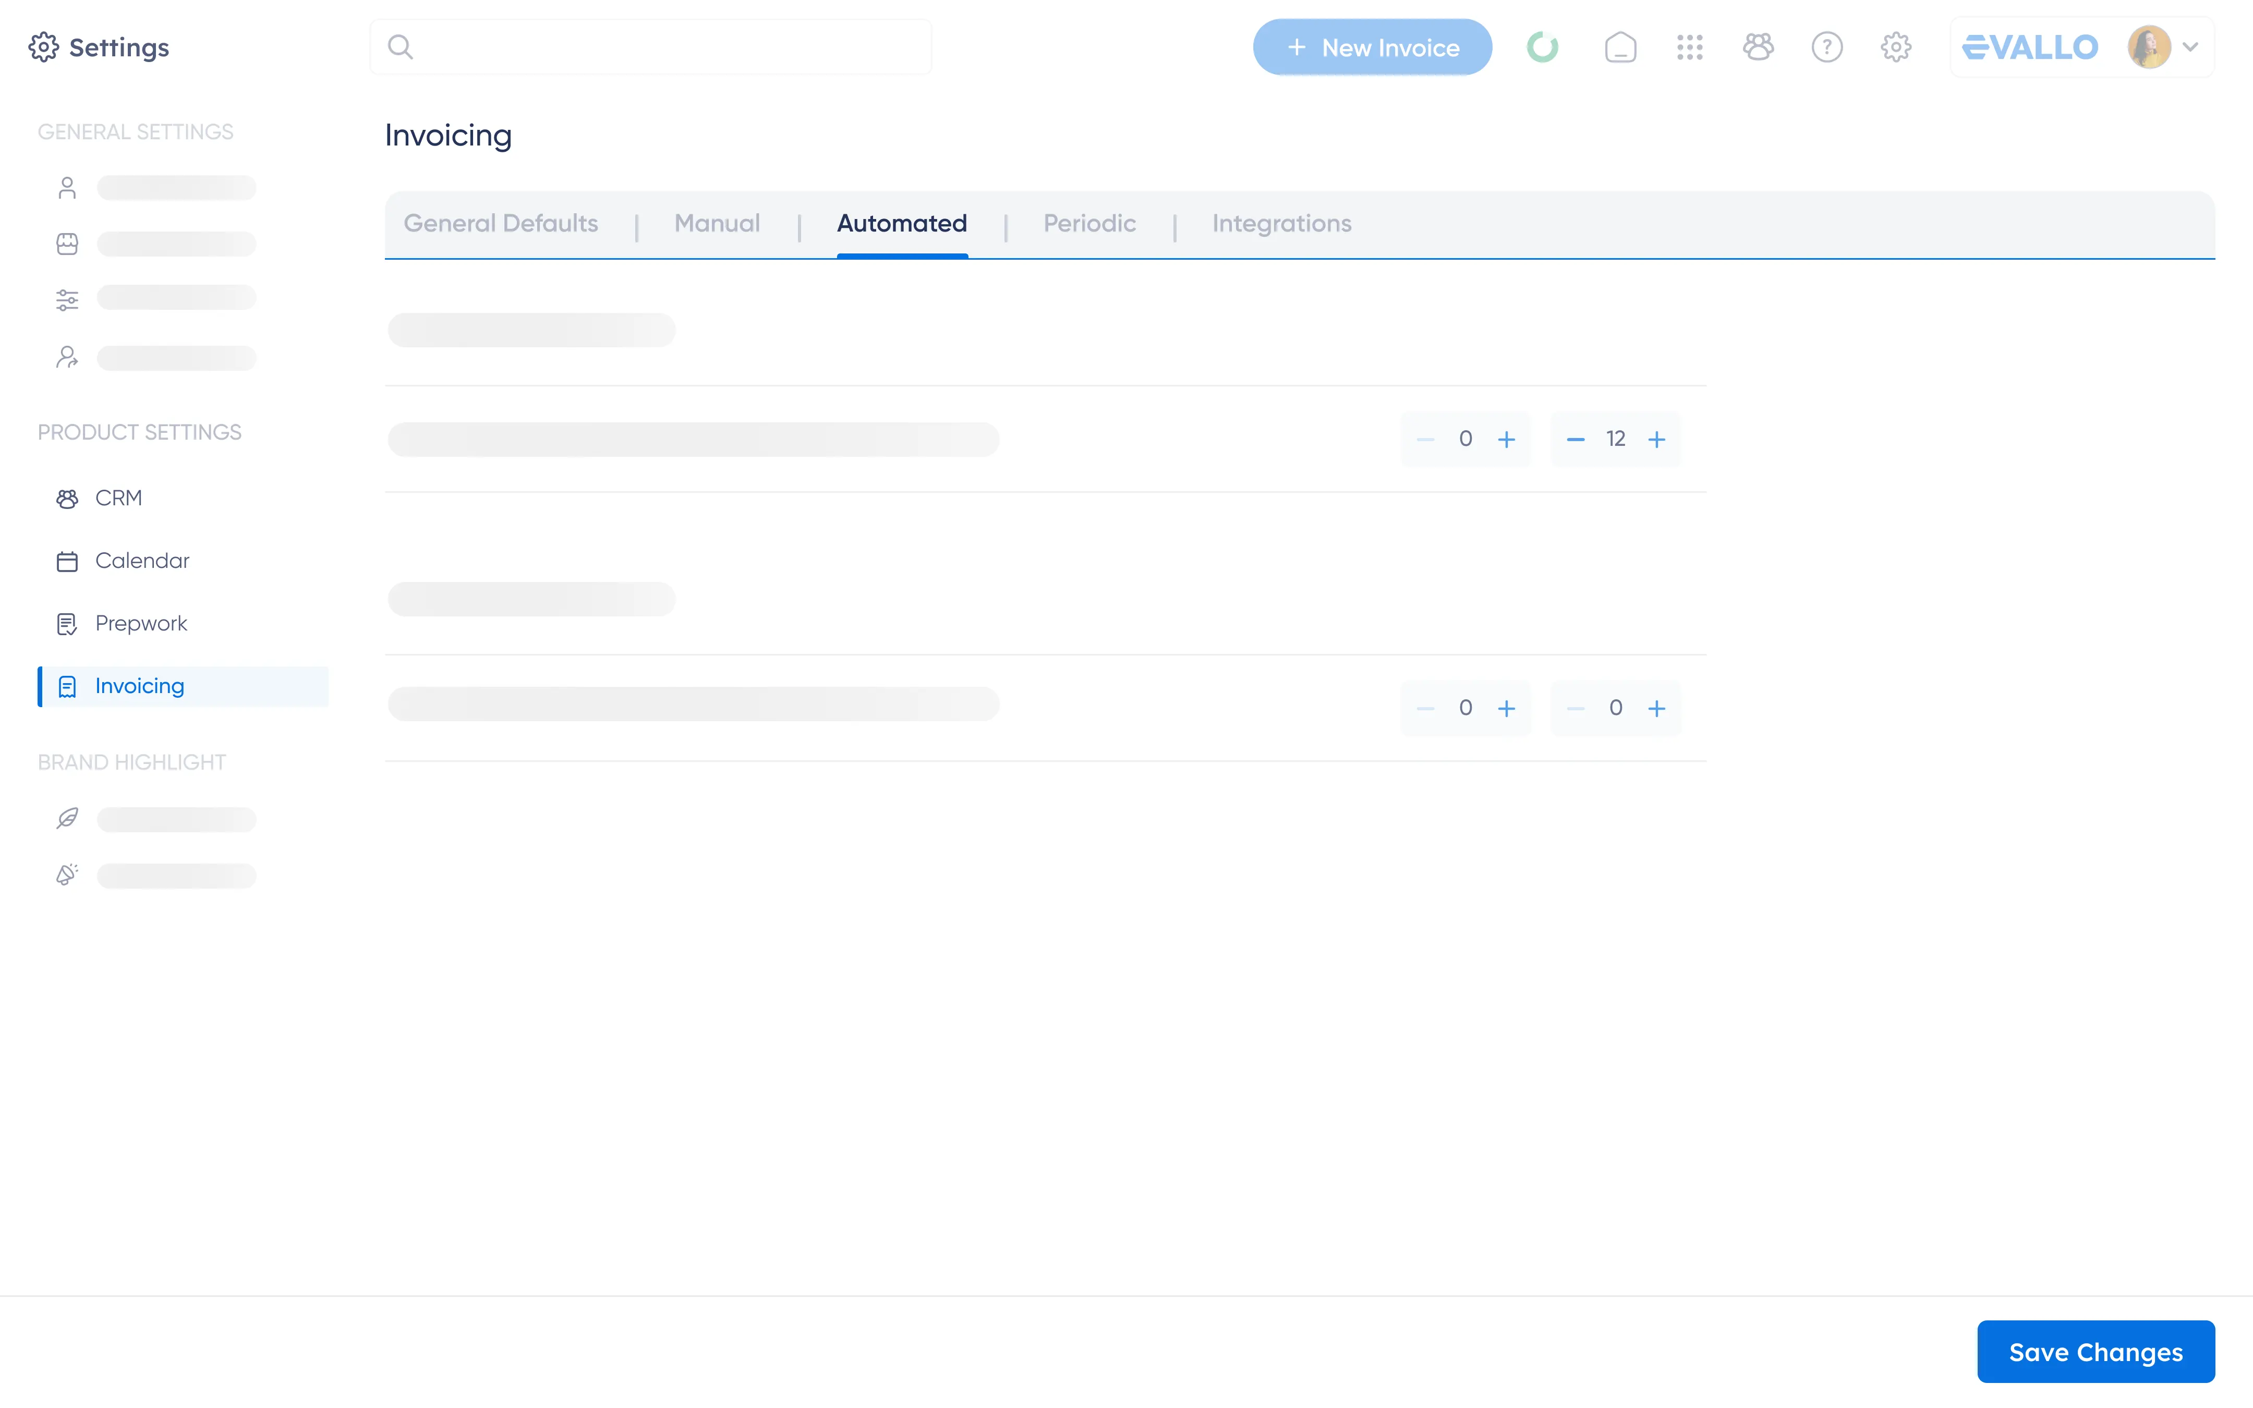Image resolution: width=2253 pixels, height=1408 pixels.
Task: Click the people group icon in header
Action: pos(1758,46)
